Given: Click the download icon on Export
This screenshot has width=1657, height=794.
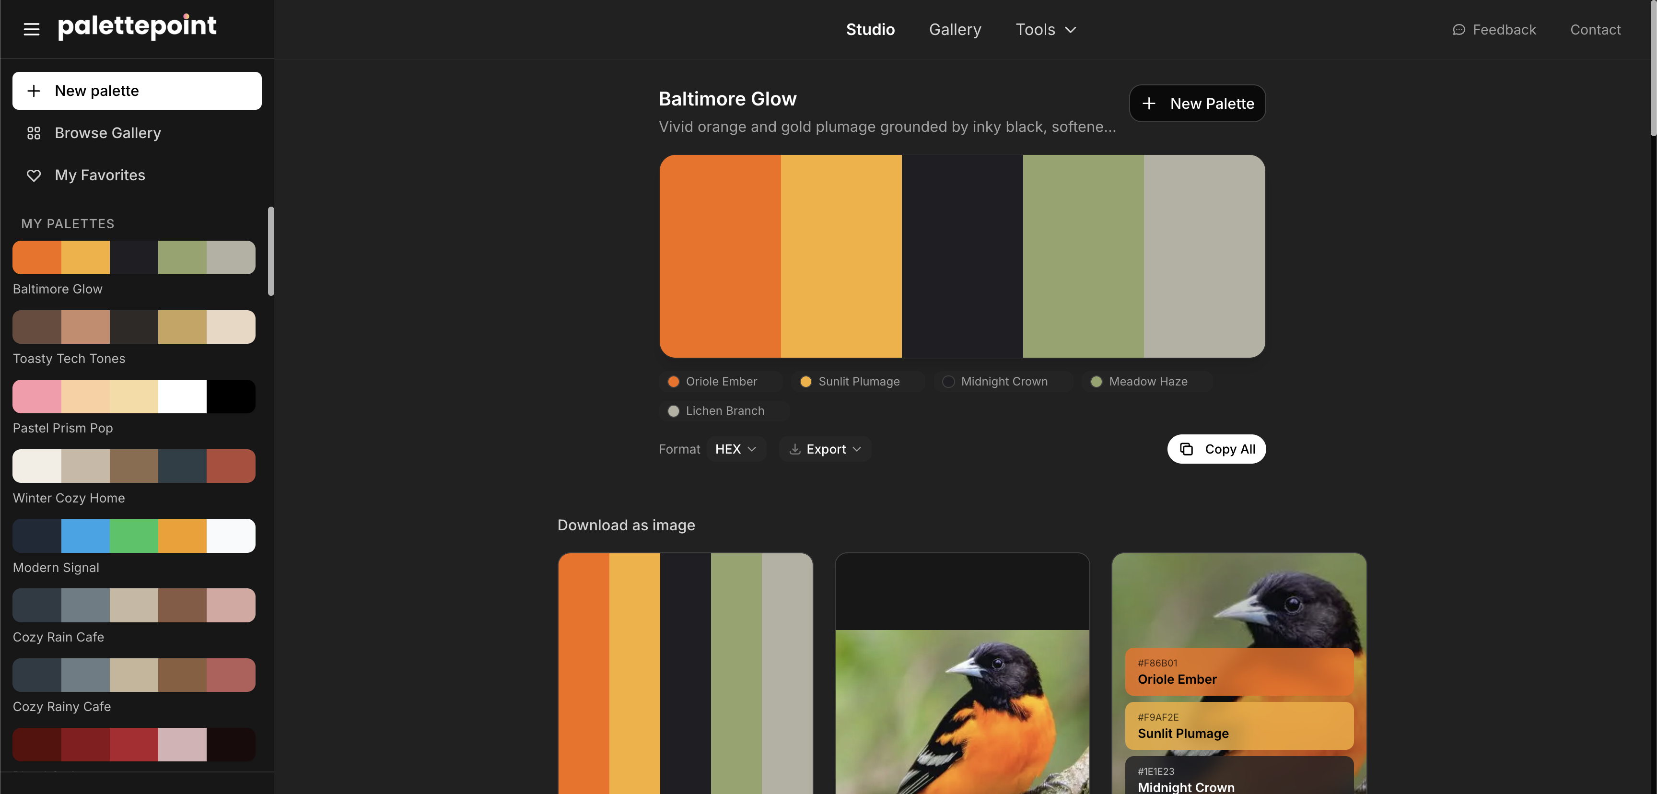Looking at the screenshot, I should (x=794, y=449).
